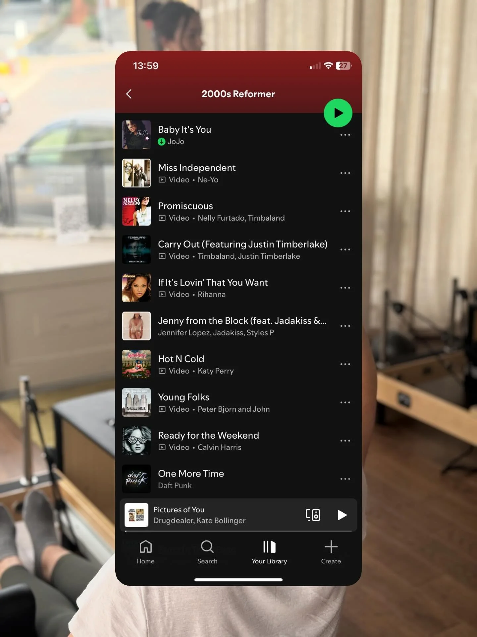Tap the video icon under Hot N Cold
Image resolution: width=477 pixels, height=637 pixels.
coord(162,371)
